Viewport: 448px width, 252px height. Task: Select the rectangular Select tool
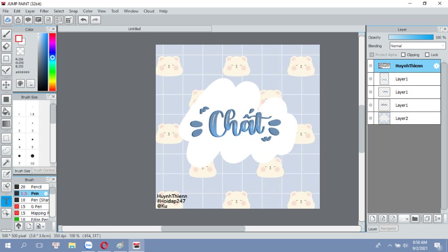tap(6, 138)
